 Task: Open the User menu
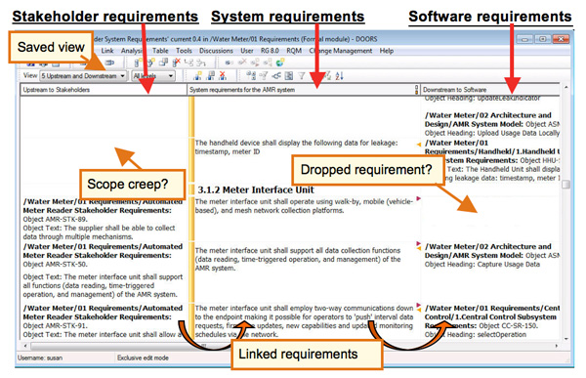[x=247, y=51]
